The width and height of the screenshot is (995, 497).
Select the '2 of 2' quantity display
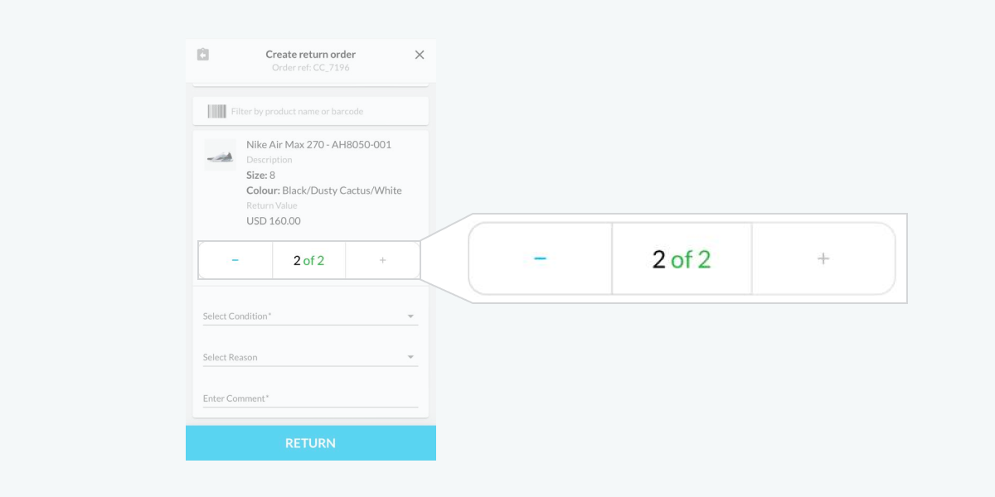tap(308, 259)
